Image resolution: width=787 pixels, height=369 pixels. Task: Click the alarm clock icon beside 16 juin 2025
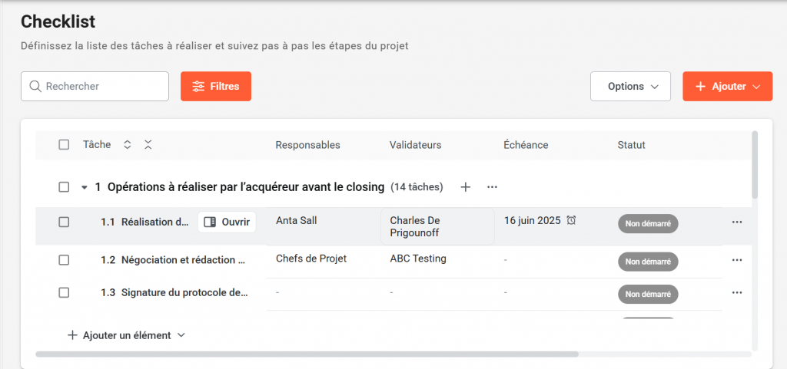pos(571,220)
